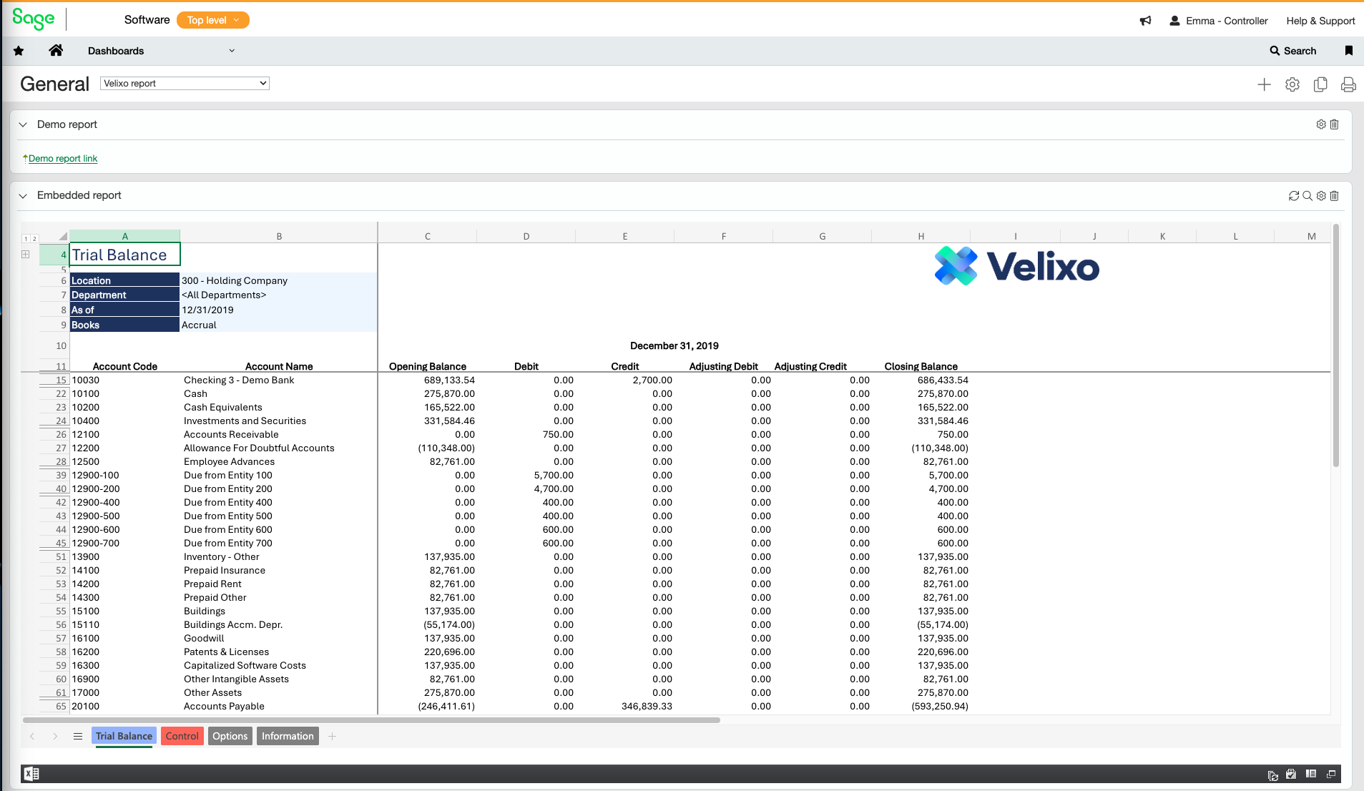
Task: Collapse the Embedded report section
Action: pos(23,196)
